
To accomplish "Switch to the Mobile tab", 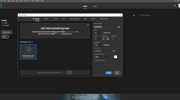I will point(93,19).
